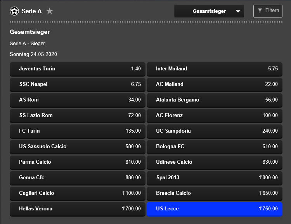Select FC Turin at 135.00
291x224 pixels.
(78, 131)
